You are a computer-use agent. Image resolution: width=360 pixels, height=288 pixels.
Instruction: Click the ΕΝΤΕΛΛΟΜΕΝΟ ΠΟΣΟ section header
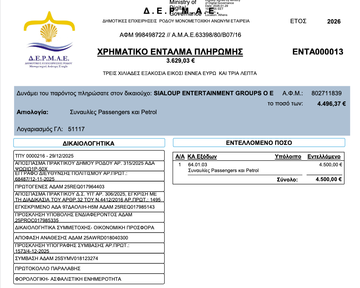[259, 143]
